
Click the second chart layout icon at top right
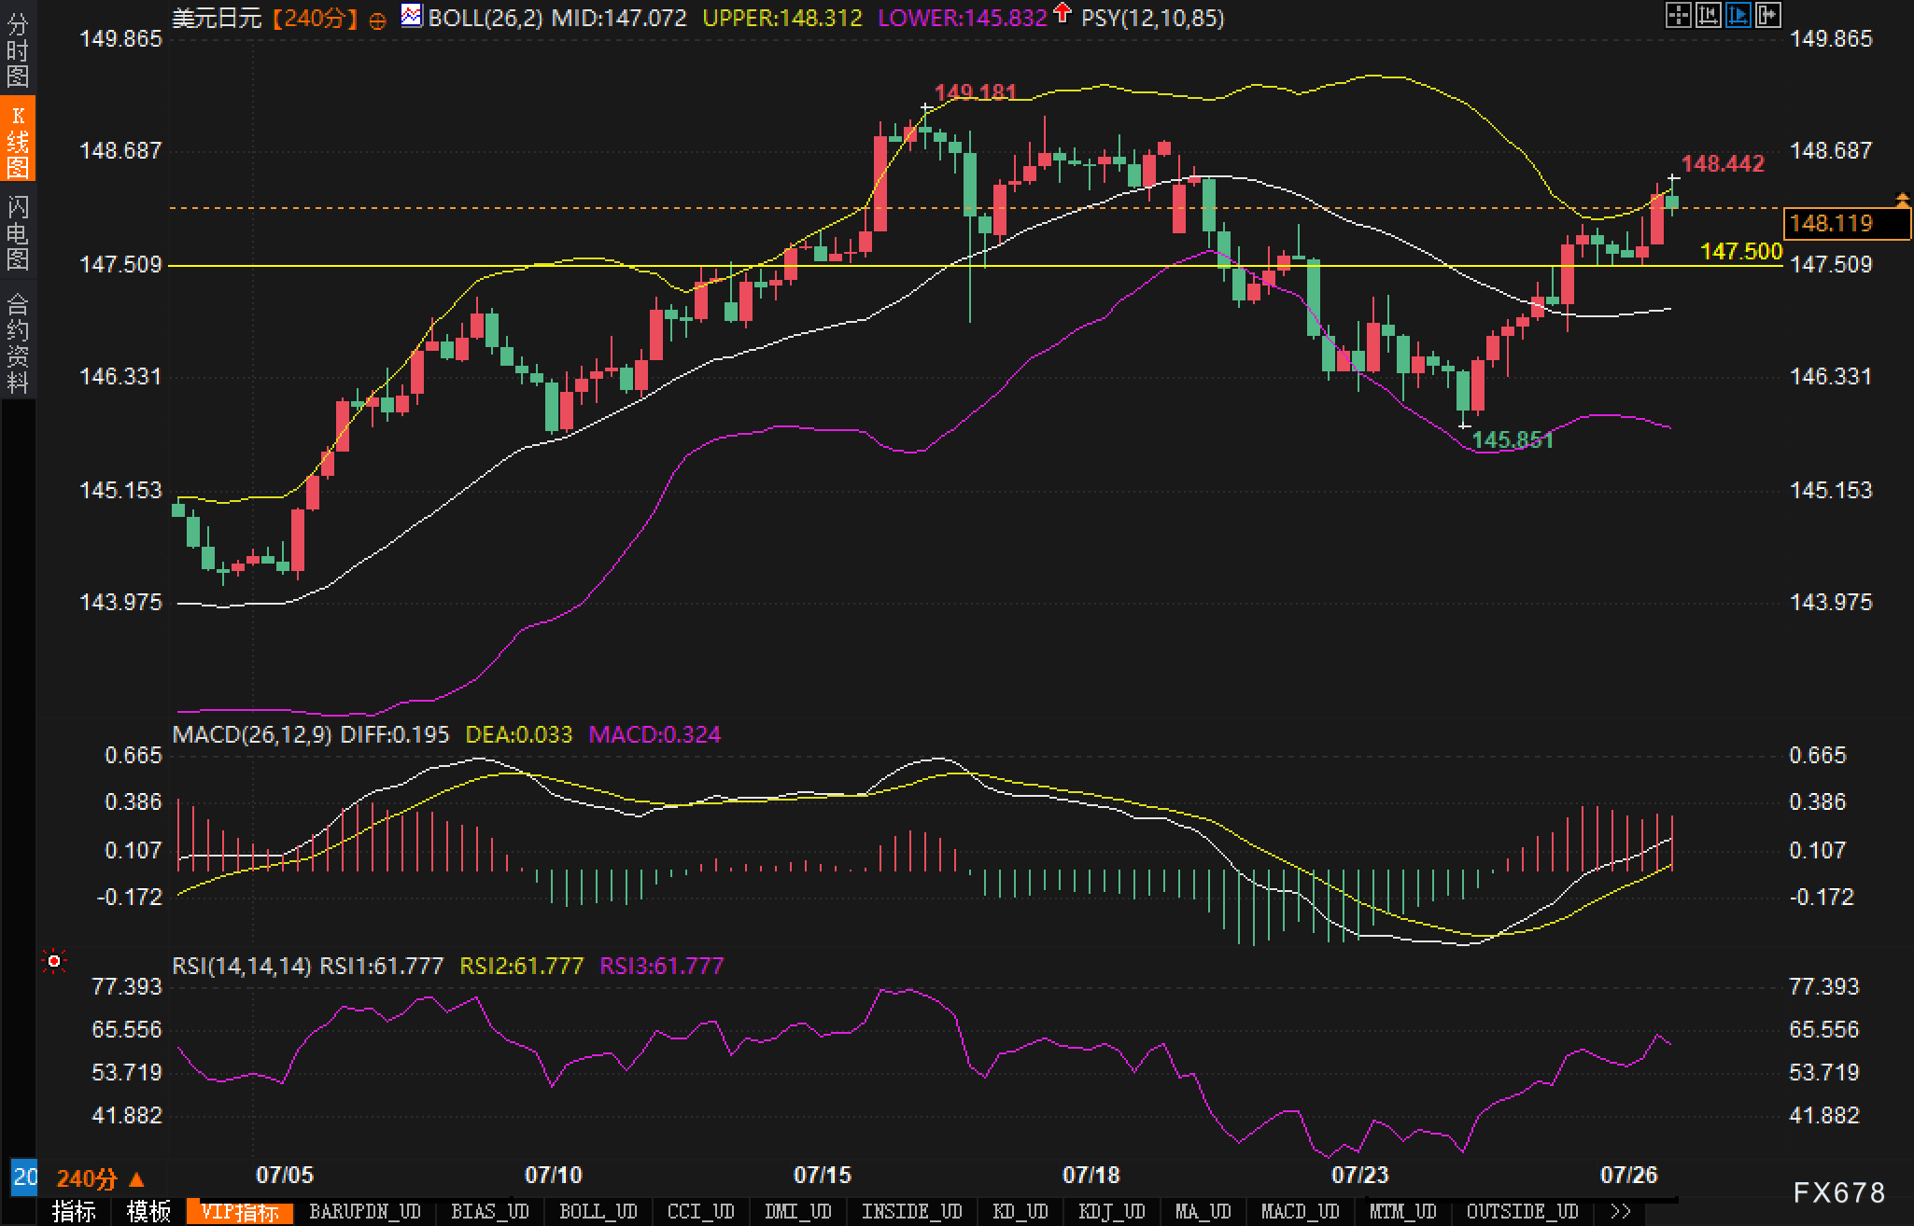(1708, 15)
